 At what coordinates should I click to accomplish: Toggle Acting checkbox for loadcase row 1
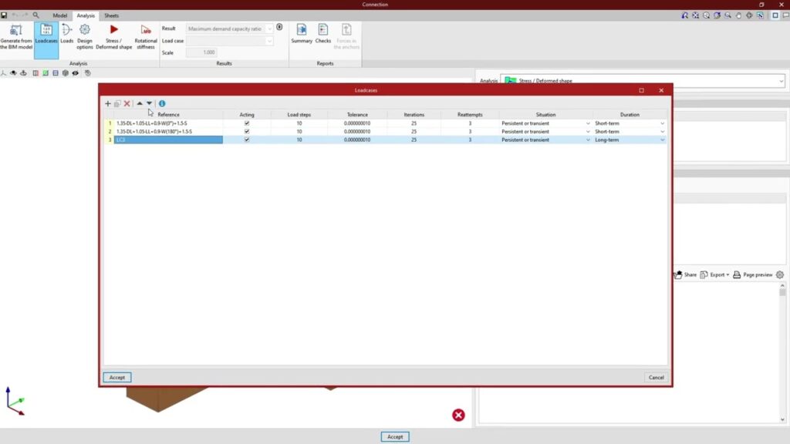[247, 123]
